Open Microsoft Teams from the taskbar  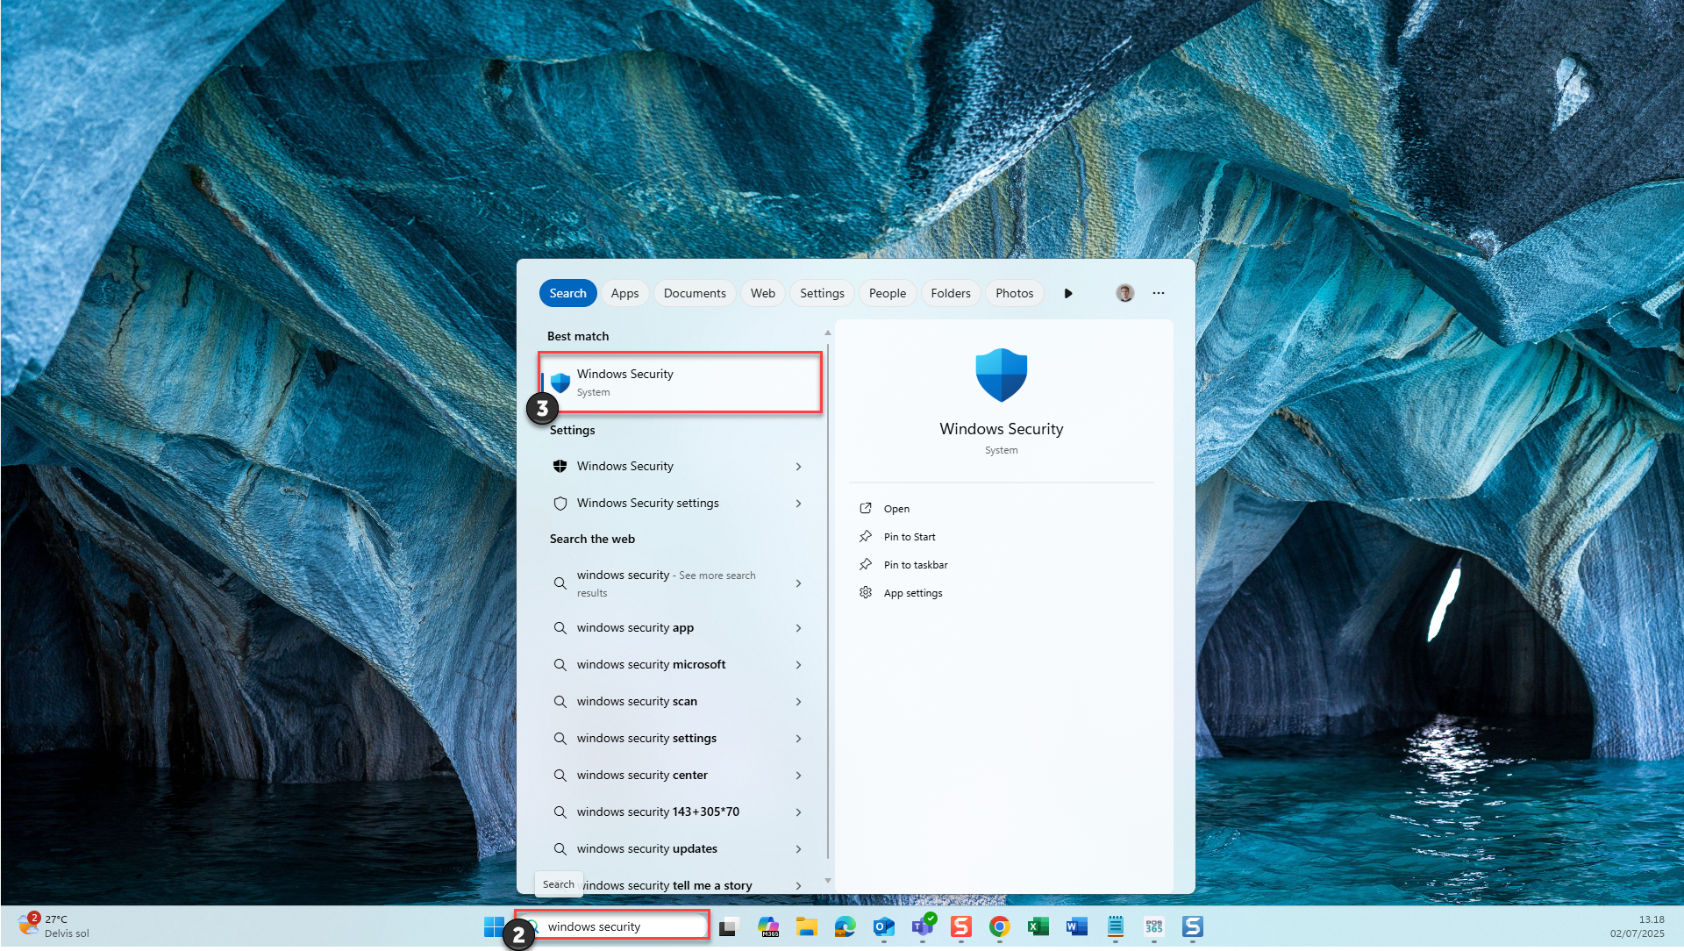point(923,926)
